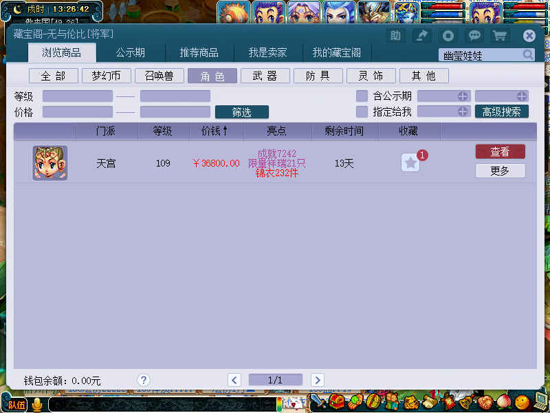The width and height of the screenshot is (550, 413).
Task: Click the microphone voice icon
Action: pos(37,405)
